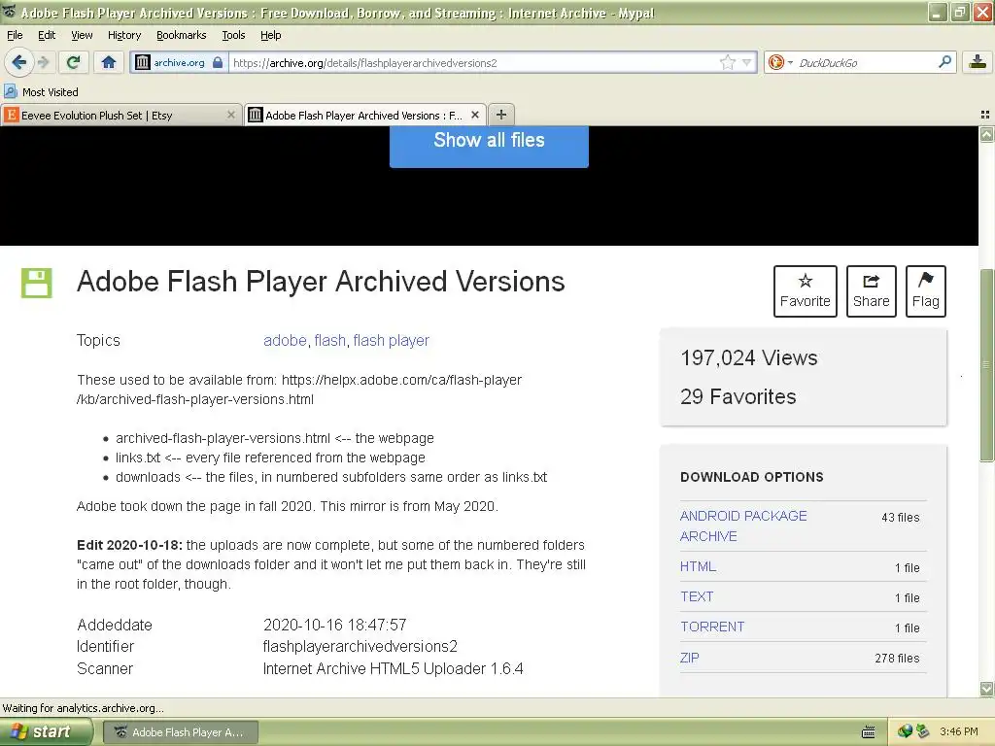Screen dimensions: 995x746
Task: Open TEXT download option
Action: pyautogui.click(x=696, y=597)
